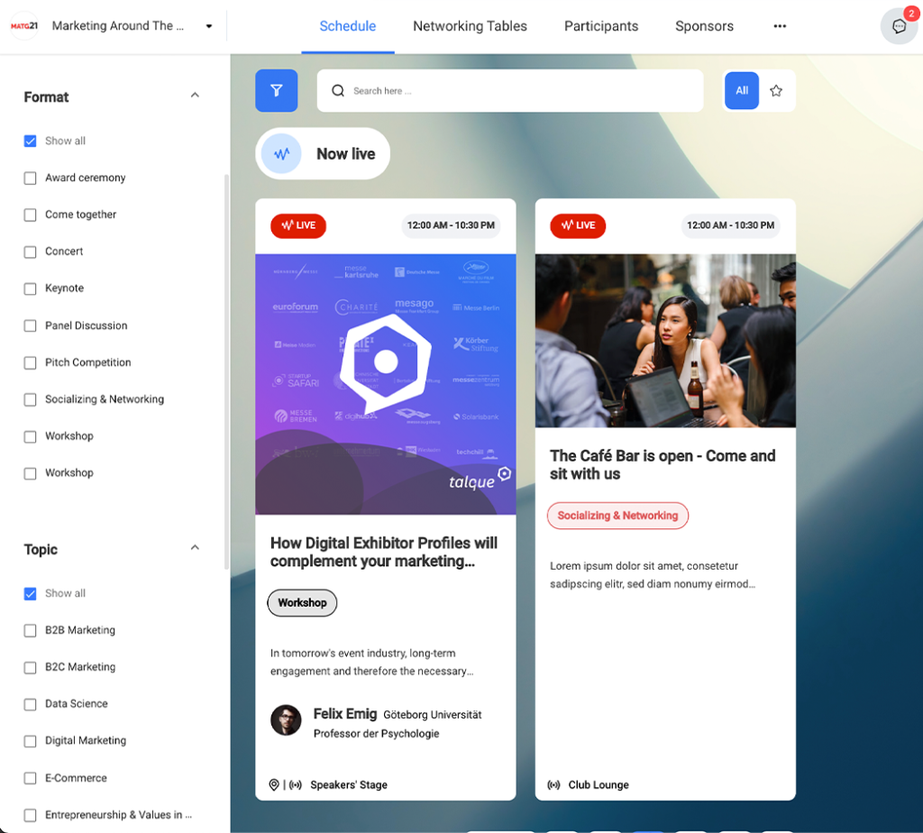Screen dimensions: 923x833
Task: Uncheck Show all under Topic
Action: coord(30,593)
